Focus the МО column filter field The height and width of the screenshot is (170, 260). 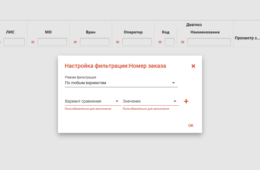click(52, 42)
